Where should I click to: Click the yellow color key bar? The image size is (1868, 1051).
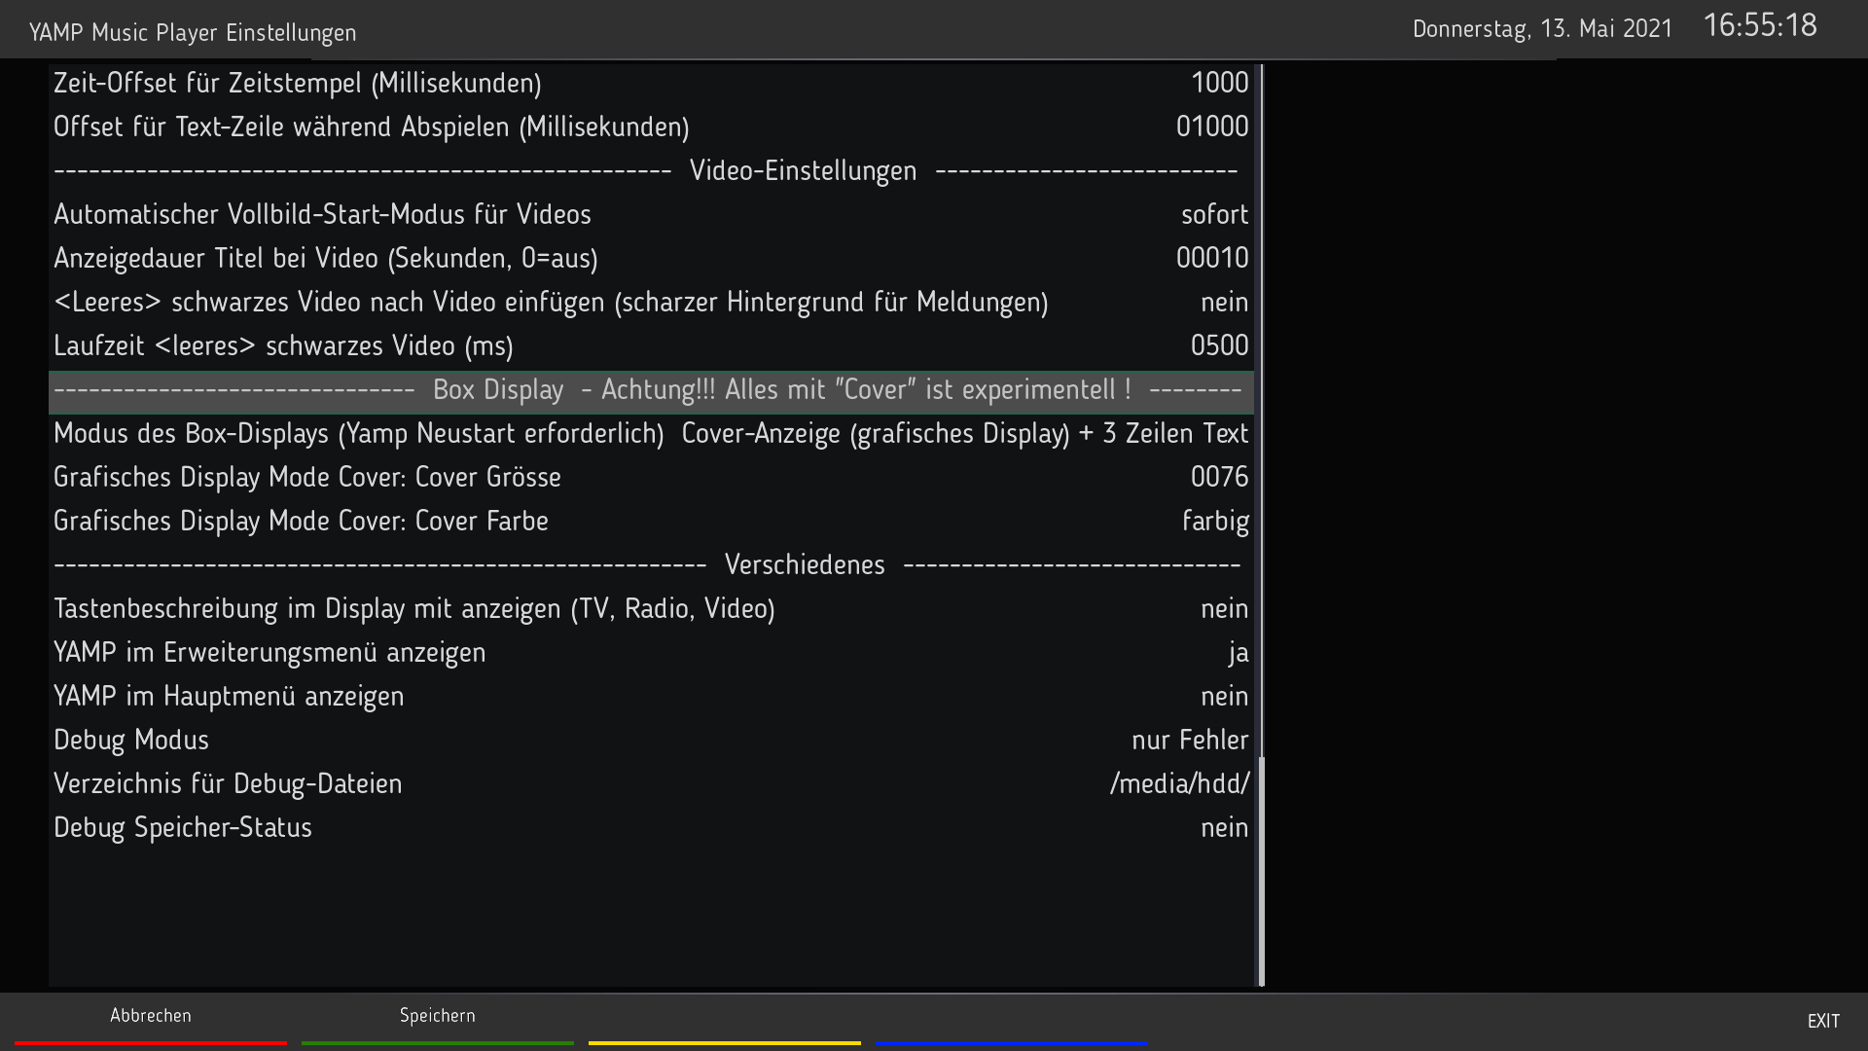[724, 1042]
